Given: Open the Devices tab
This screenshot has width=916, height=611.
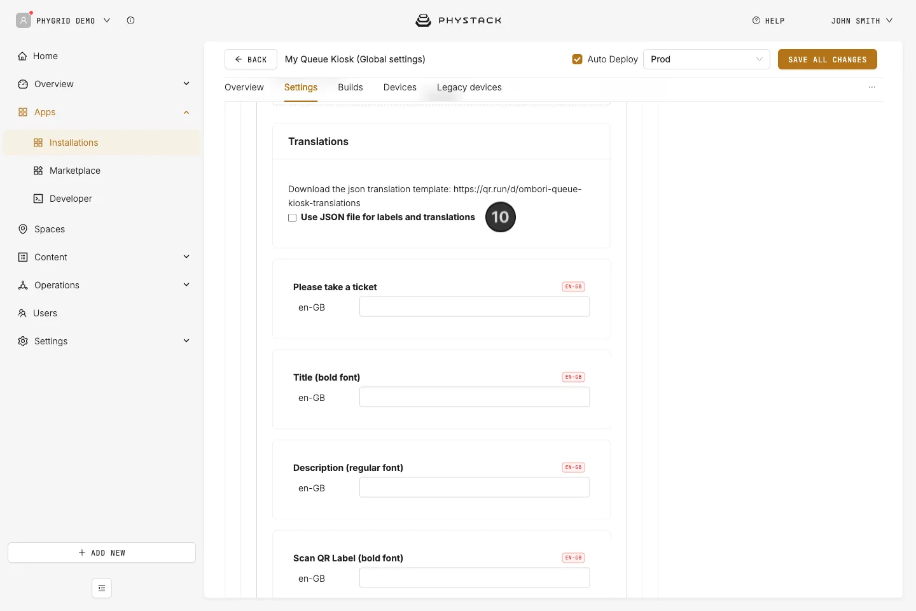Looking at the screenshot, I should click(400, 87).
